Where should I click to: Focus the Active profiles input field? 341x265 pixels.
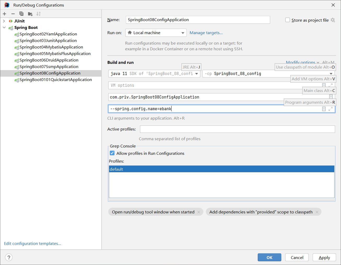point(237,129)
